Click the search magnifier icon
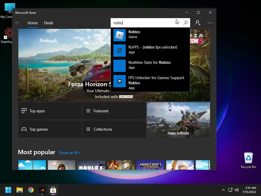261x196 pixels. (186, 23)
